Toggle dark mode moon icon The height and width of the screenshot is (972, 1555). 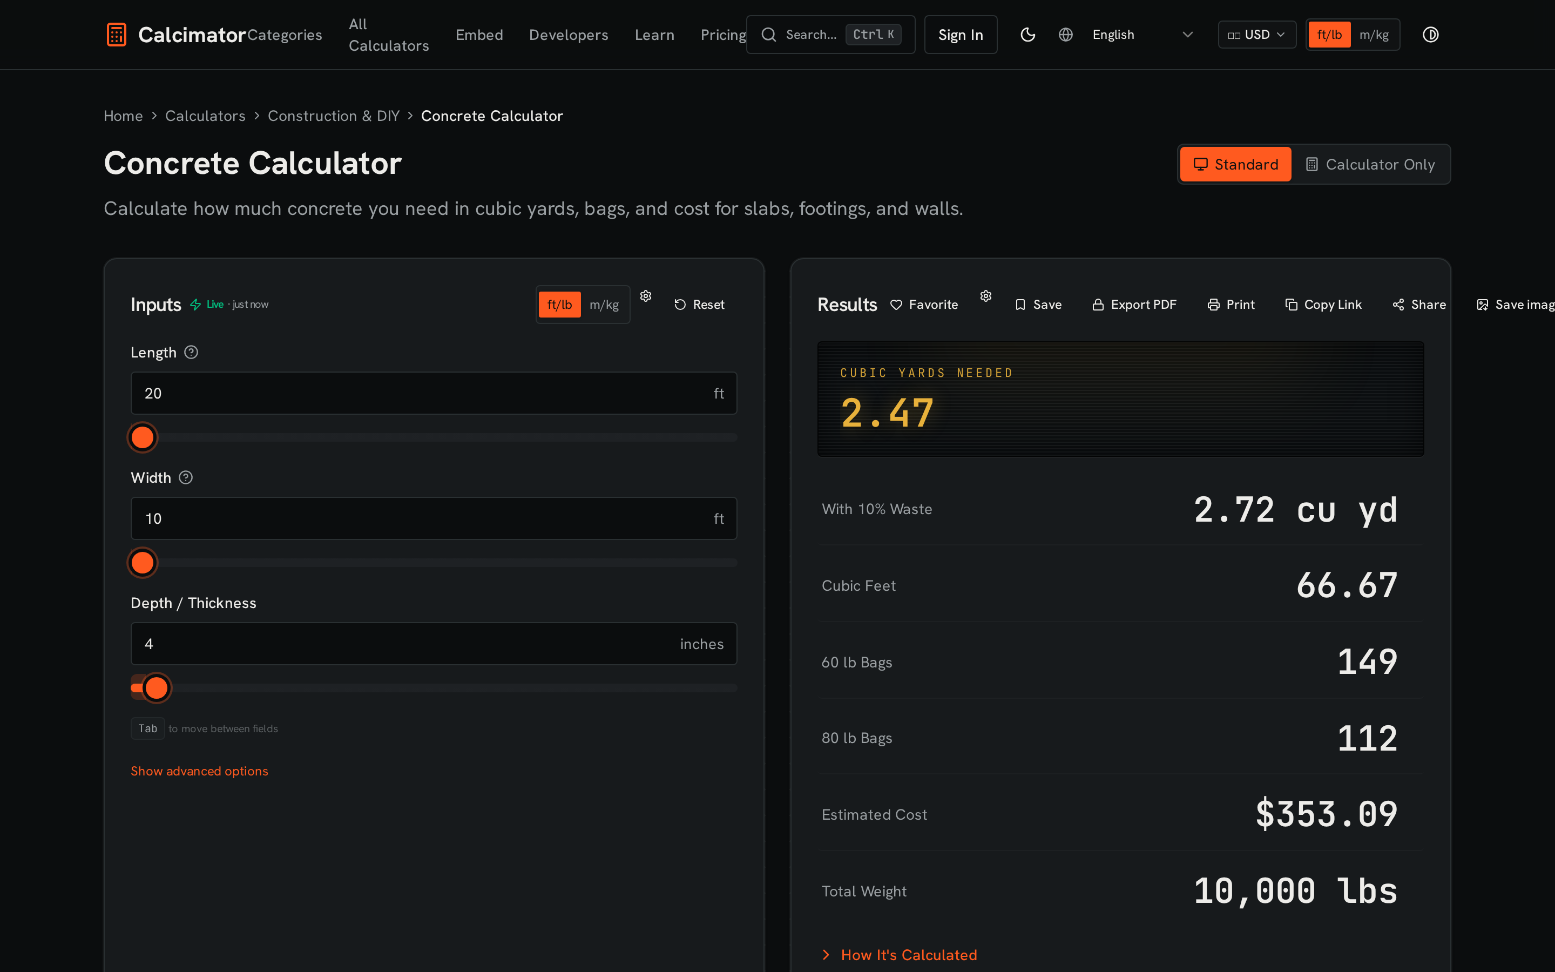[1027, 35]
